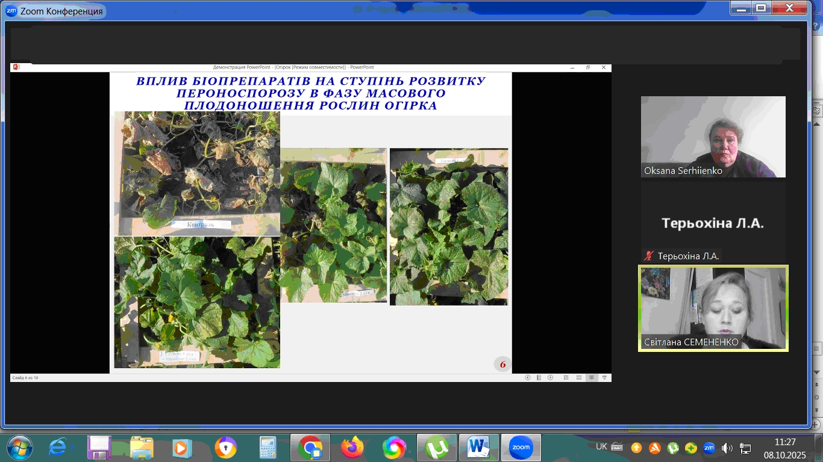Open Google Chrome from the taskbar
Viewport: 823px width, 462px height.
[x=310, y=448]
